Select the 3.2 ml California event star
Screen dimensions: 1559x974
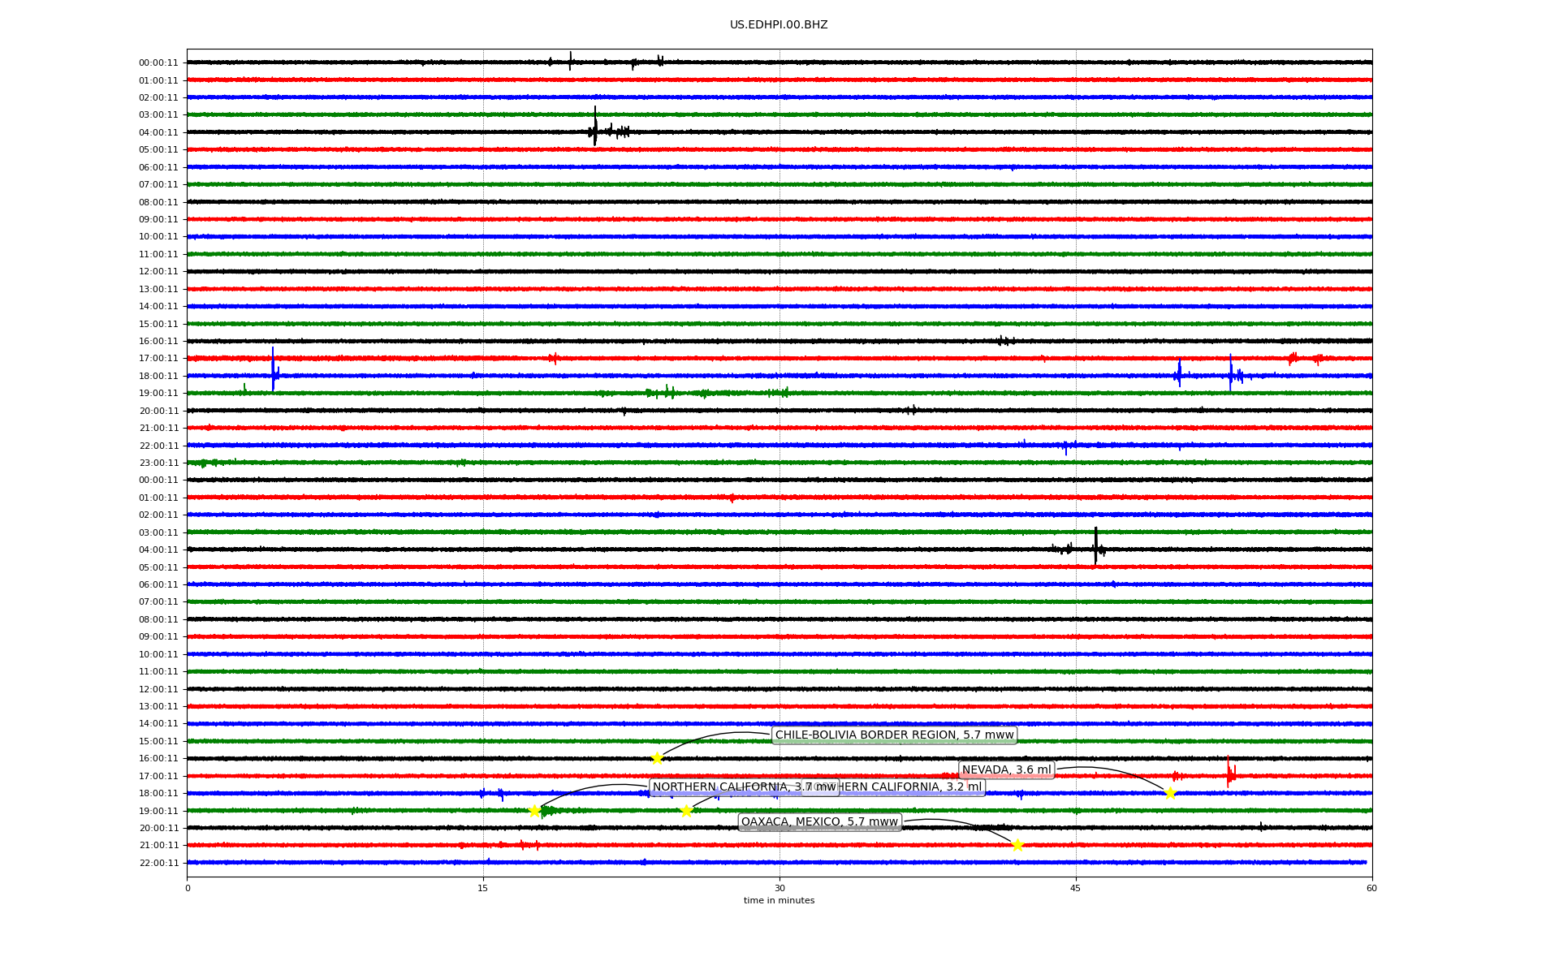coord(686,811)
